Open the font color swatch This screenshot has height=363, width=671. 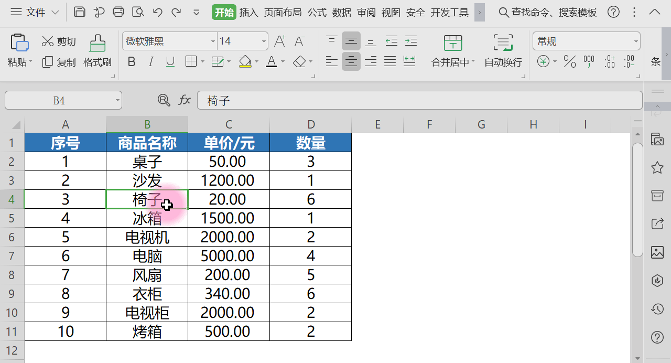coord(270,61)
